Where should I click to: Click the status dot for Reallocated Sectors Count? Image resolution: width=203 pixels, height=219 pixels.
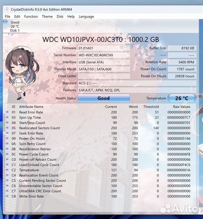click(x=7, y=128)
